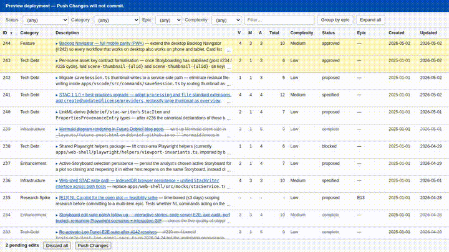The width and height of the screenshot is (449, 252).
Task: Open the Epic filter dropdown
Action: pyautogui.click(x=168, y=20)
